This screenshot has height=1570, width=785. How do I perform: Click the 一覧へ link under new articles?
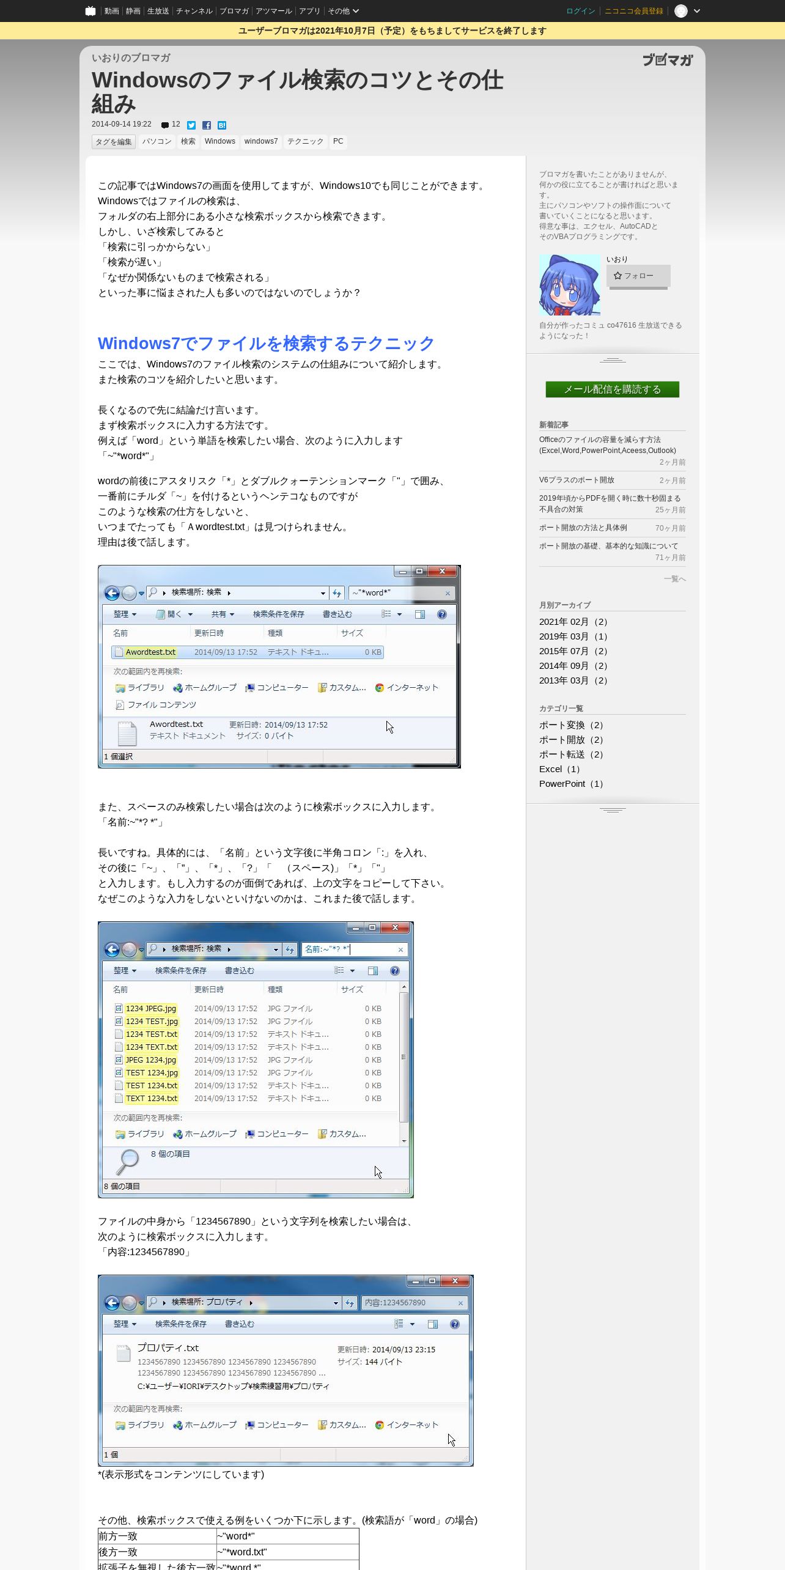pyautogui.click(x=675, y=579)
